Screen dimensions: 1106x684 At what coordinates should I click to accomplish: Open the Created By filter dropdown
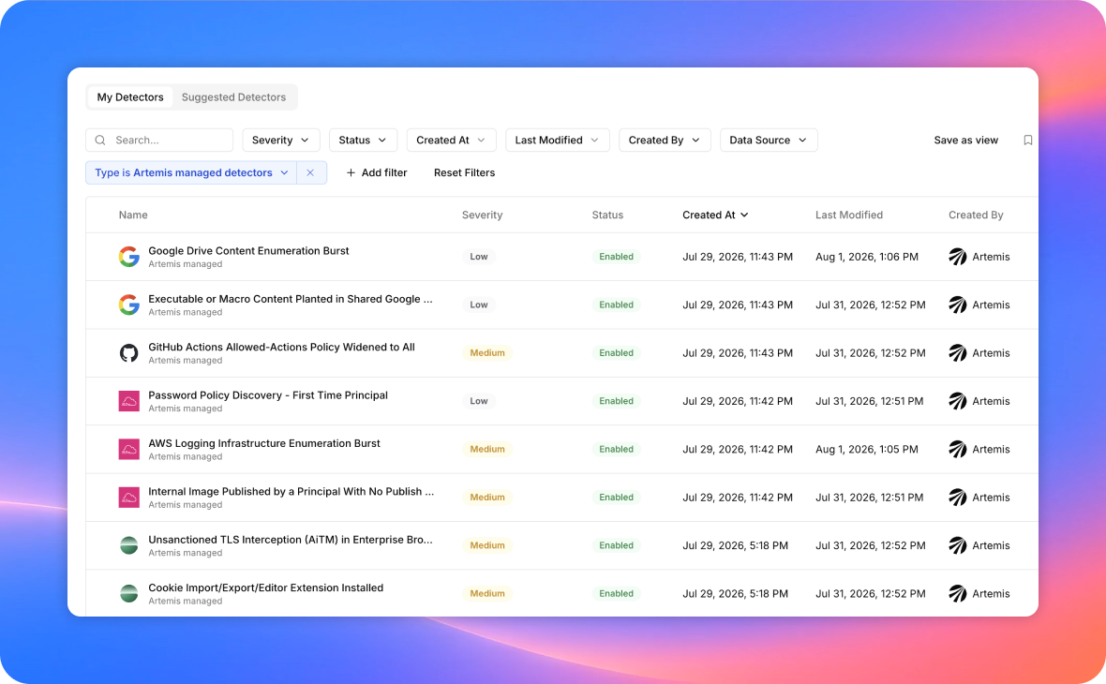pyautogui.click(x=665, y=140)
